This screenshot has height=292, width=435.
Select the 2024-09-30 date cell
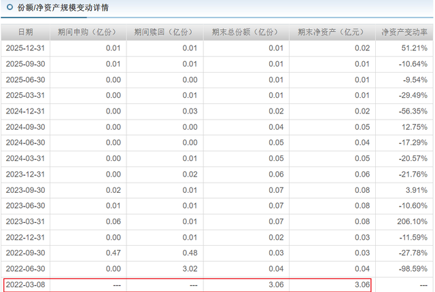pyautogui.click(x=25, y=127)
